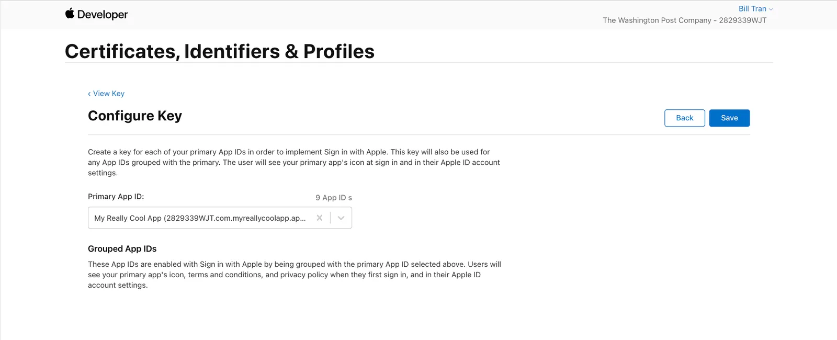Click the Configure Key heading

coord(135,116)
